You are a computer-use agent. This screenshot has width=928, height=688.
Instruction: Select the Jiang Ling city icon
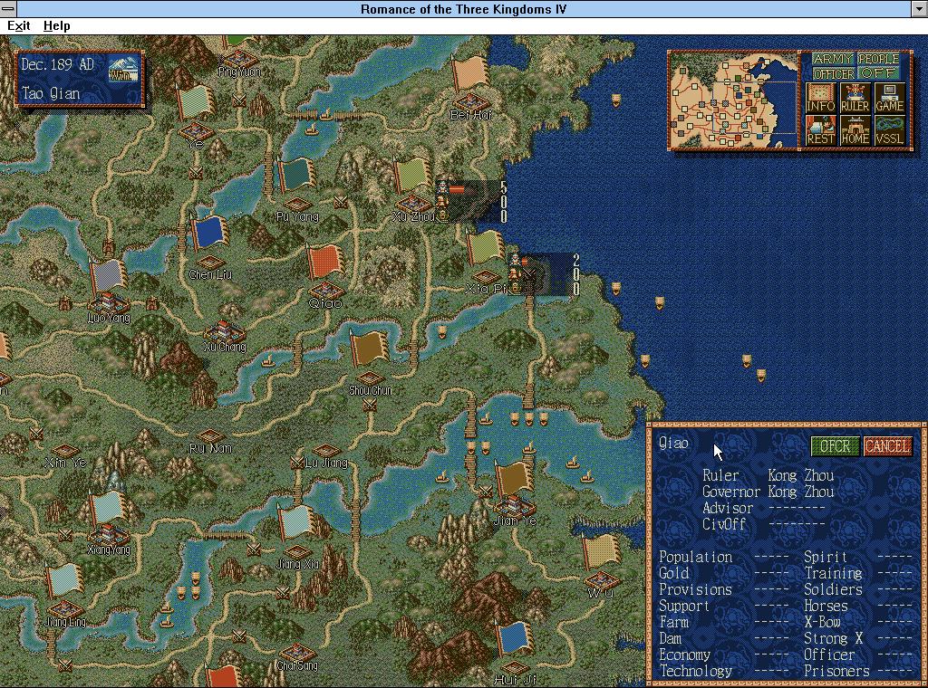(x=64, y=609)
